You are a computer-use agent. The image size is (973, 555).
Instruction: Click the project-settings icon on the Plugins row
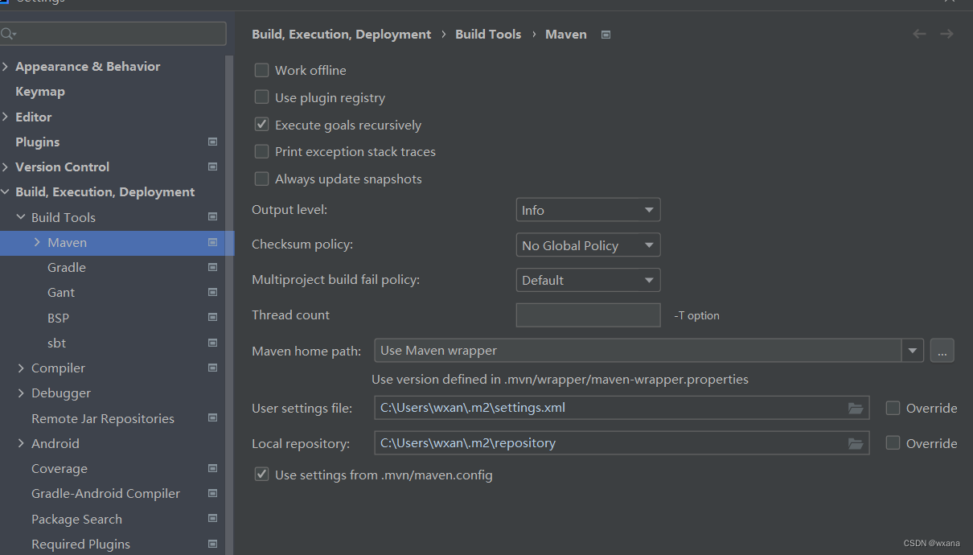click(x=212, y=142)
